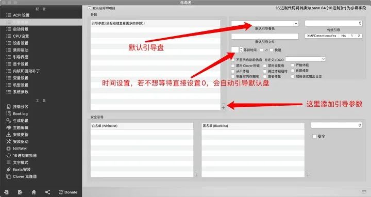
Task: Open the 自定义 LOGO dropdown
Action: pos(305,59)
